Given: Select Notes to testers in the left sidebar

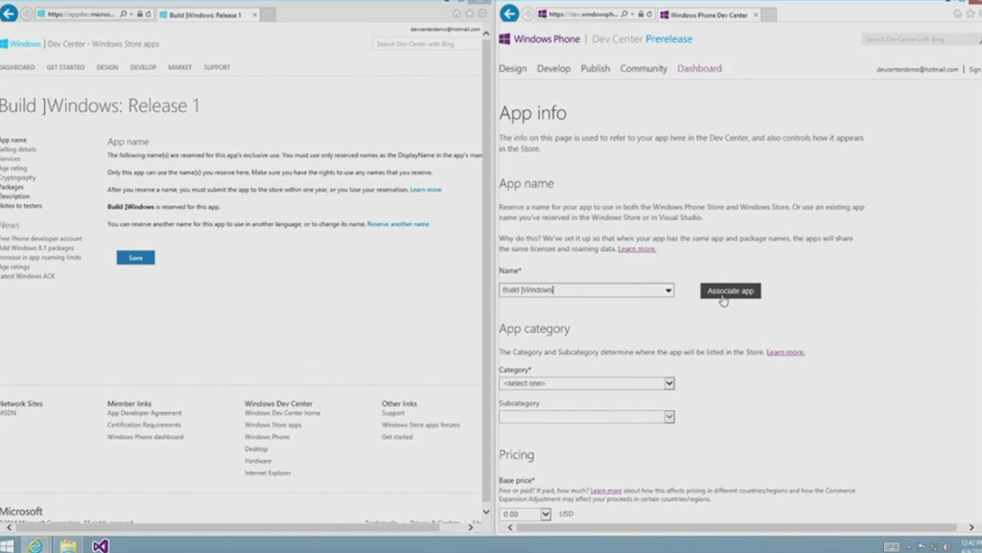Looking at the screenshot, I should pyautogui.click(x=21, y=206).
